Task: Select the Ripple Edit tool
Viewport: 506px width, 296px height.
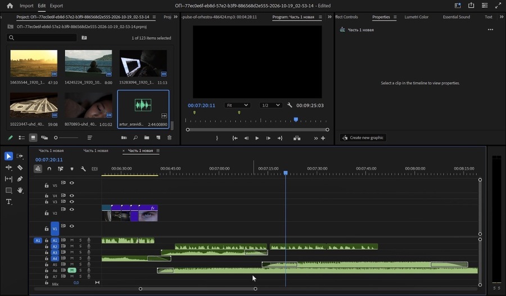Action: [8, 167]
